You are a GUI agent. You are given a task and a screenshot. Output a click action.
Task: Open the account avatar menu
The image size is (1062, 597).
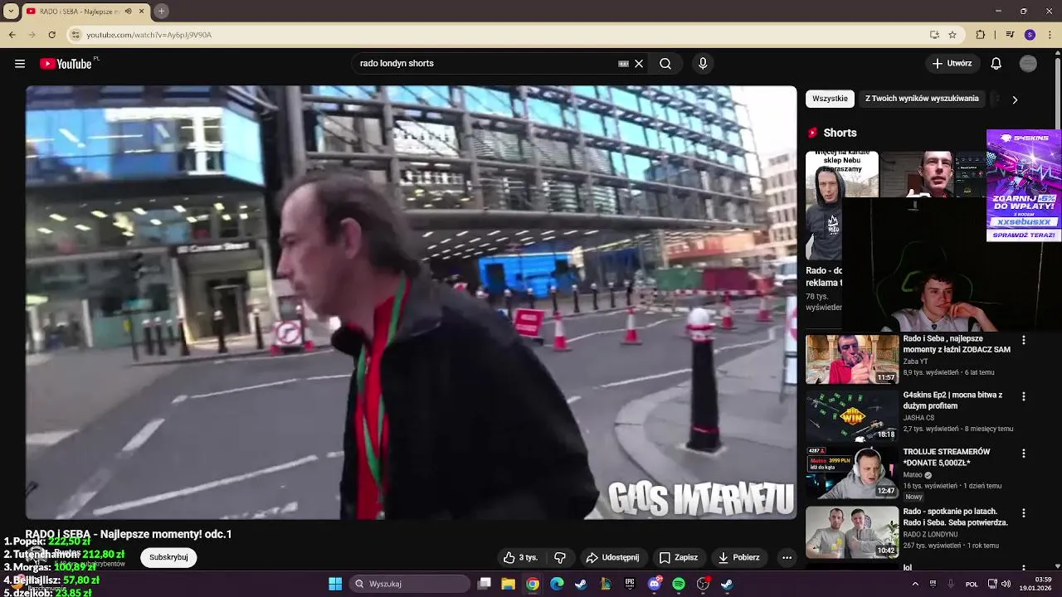coord(1028,64)
